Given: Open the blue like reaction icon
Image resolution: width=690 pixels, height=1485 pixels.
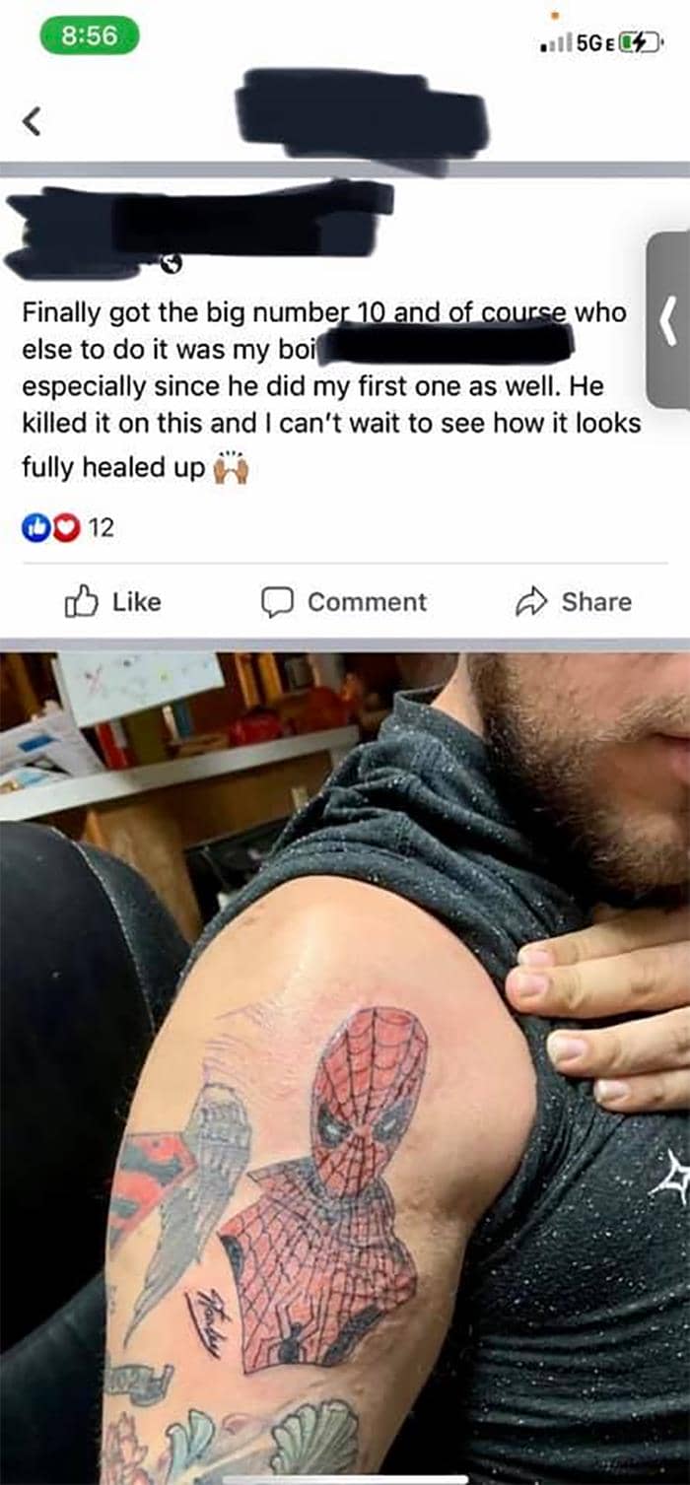Looking at the screenshot, I should 35,527.
